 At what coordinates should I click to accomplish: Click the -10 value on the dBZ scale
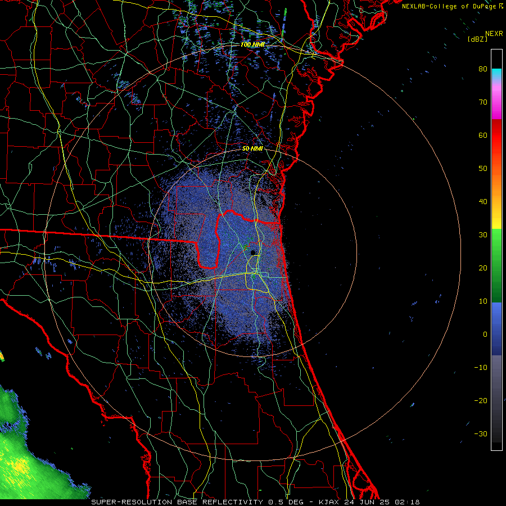[481, 368]
